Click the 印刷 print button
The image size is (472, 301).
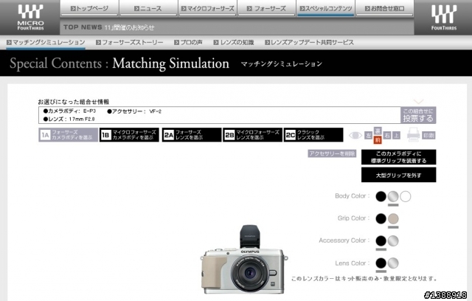coord(428,136)
